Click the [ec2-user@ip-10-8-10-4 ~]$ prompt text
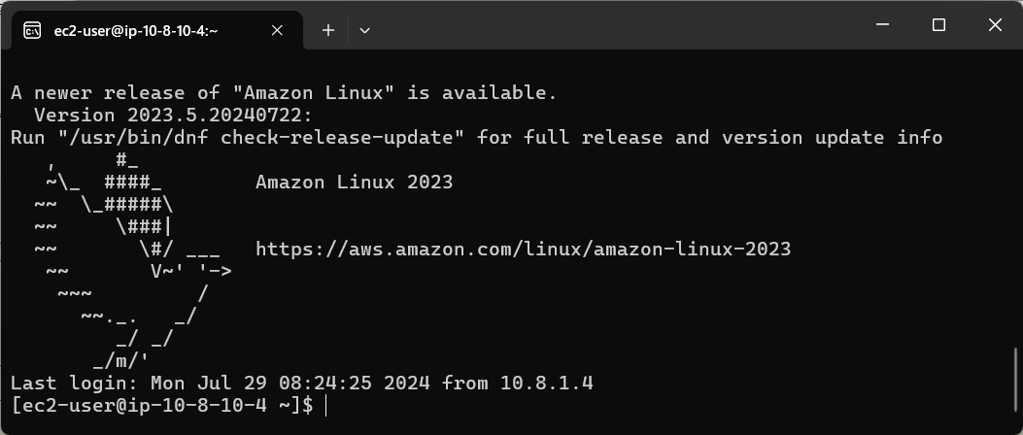1023x435 pixels. coord(162,406)
